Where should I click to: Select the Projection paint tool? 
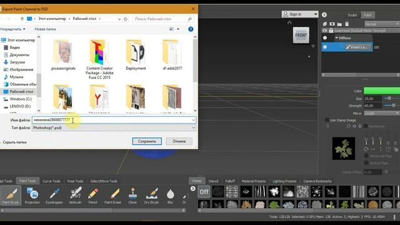[32, 196]
